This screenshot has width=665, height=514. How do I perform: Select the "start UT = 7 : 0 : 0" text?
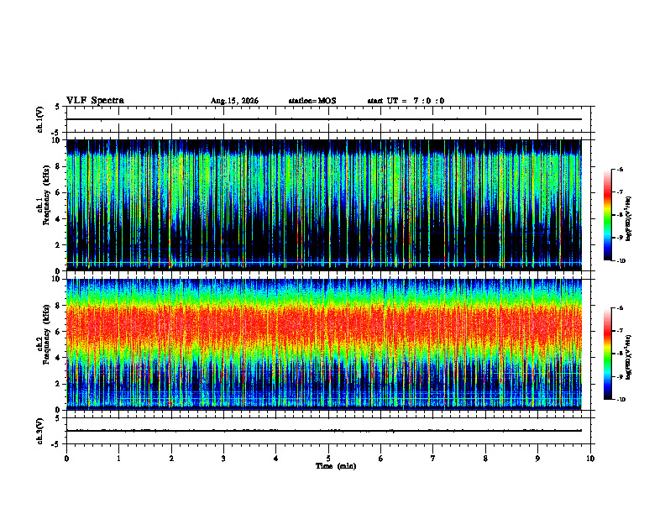coord(406,101)
